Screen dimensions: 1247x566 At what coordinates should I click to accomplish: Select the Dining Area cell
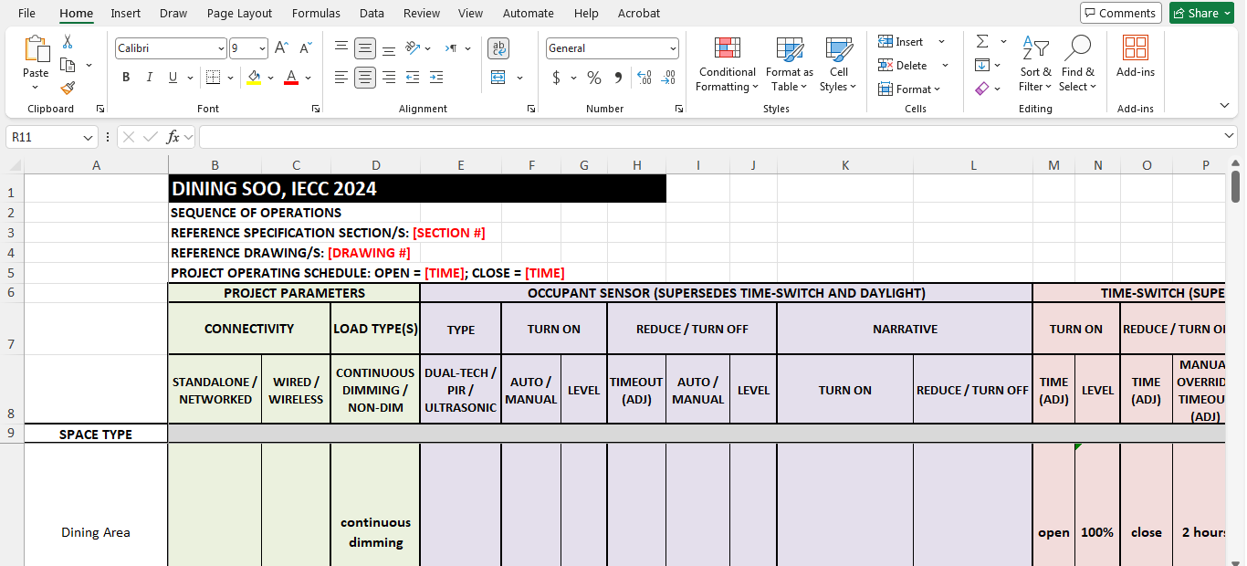pyautogui.click(x=95, y=532)
